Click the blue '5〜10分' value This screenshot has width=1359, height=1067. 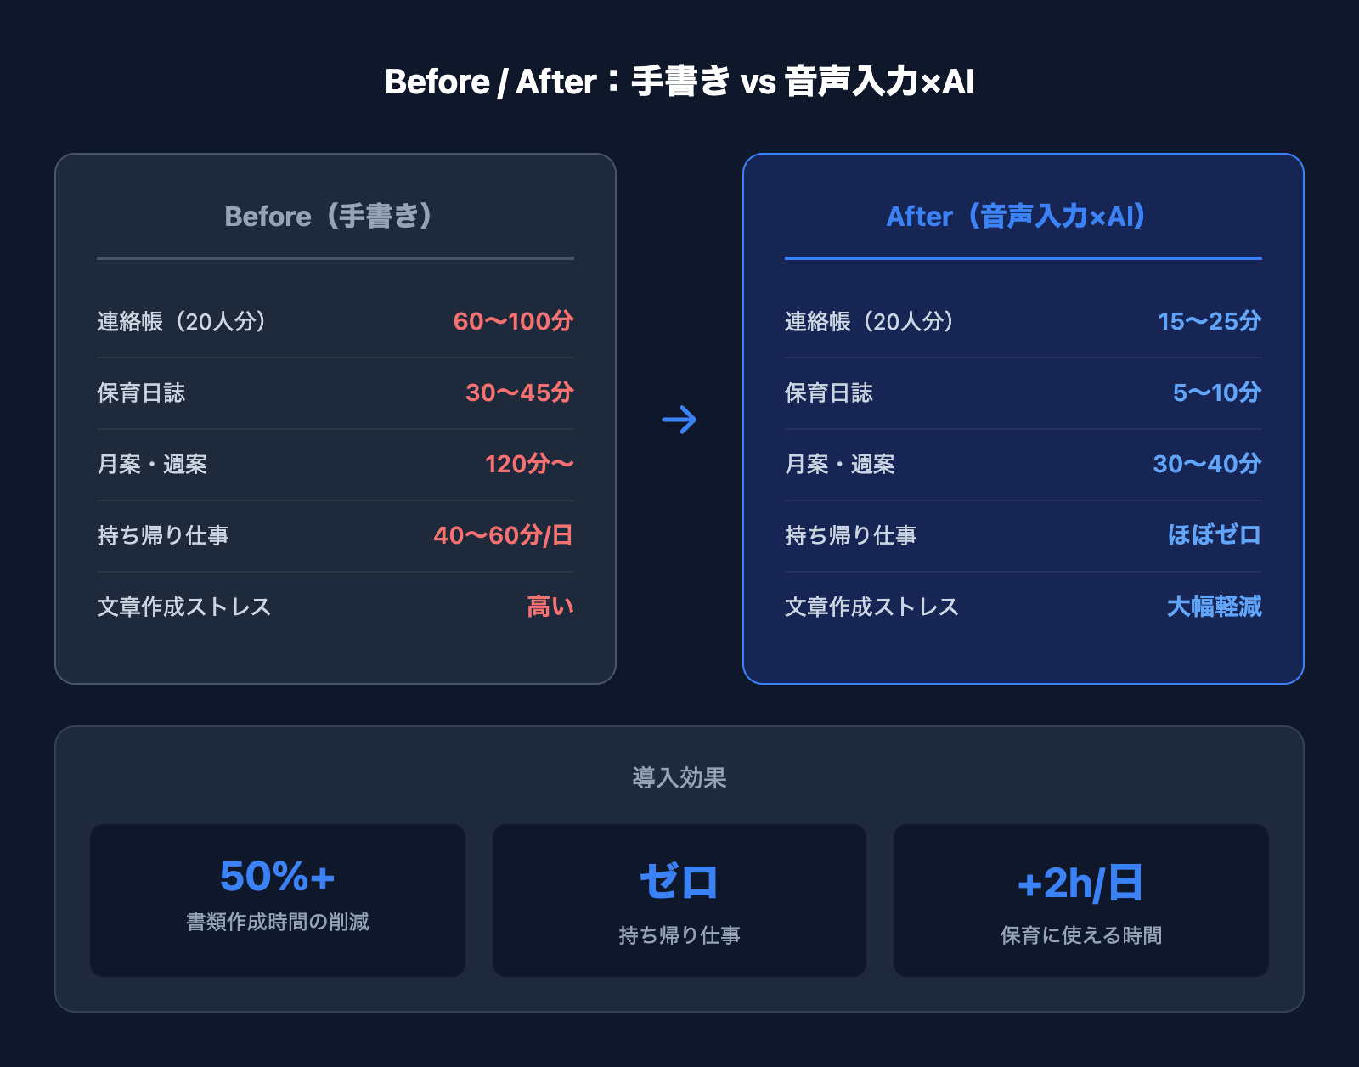click(1216, 392)
